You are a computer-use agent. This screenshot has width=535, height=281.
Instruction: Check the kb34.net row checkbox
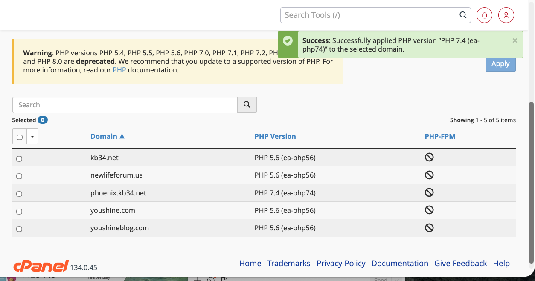pyautogui.click(x=19, y=159)
